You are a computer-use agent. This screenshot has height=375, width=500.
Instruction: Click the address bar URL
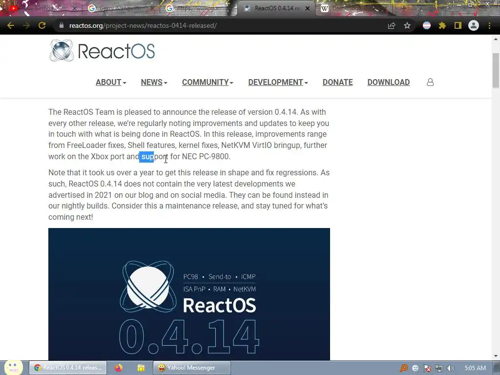pos(143,25)
